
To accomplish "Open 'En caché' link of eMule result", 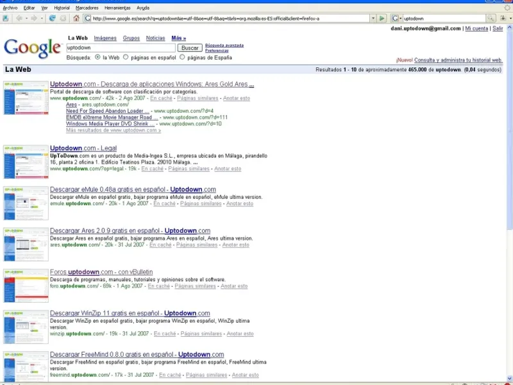I will tap(164, 203).
